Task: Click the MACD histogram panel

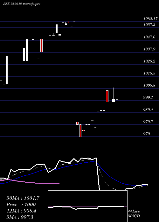Action: pyautogui.click(x=87, y=206)
